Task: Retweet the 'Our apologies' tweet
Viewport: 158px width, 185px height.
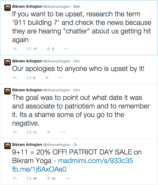Action: click(x=29, y=78)
